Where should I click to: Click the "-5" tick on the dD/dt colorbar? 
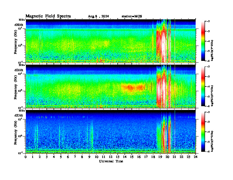[209, 96]
